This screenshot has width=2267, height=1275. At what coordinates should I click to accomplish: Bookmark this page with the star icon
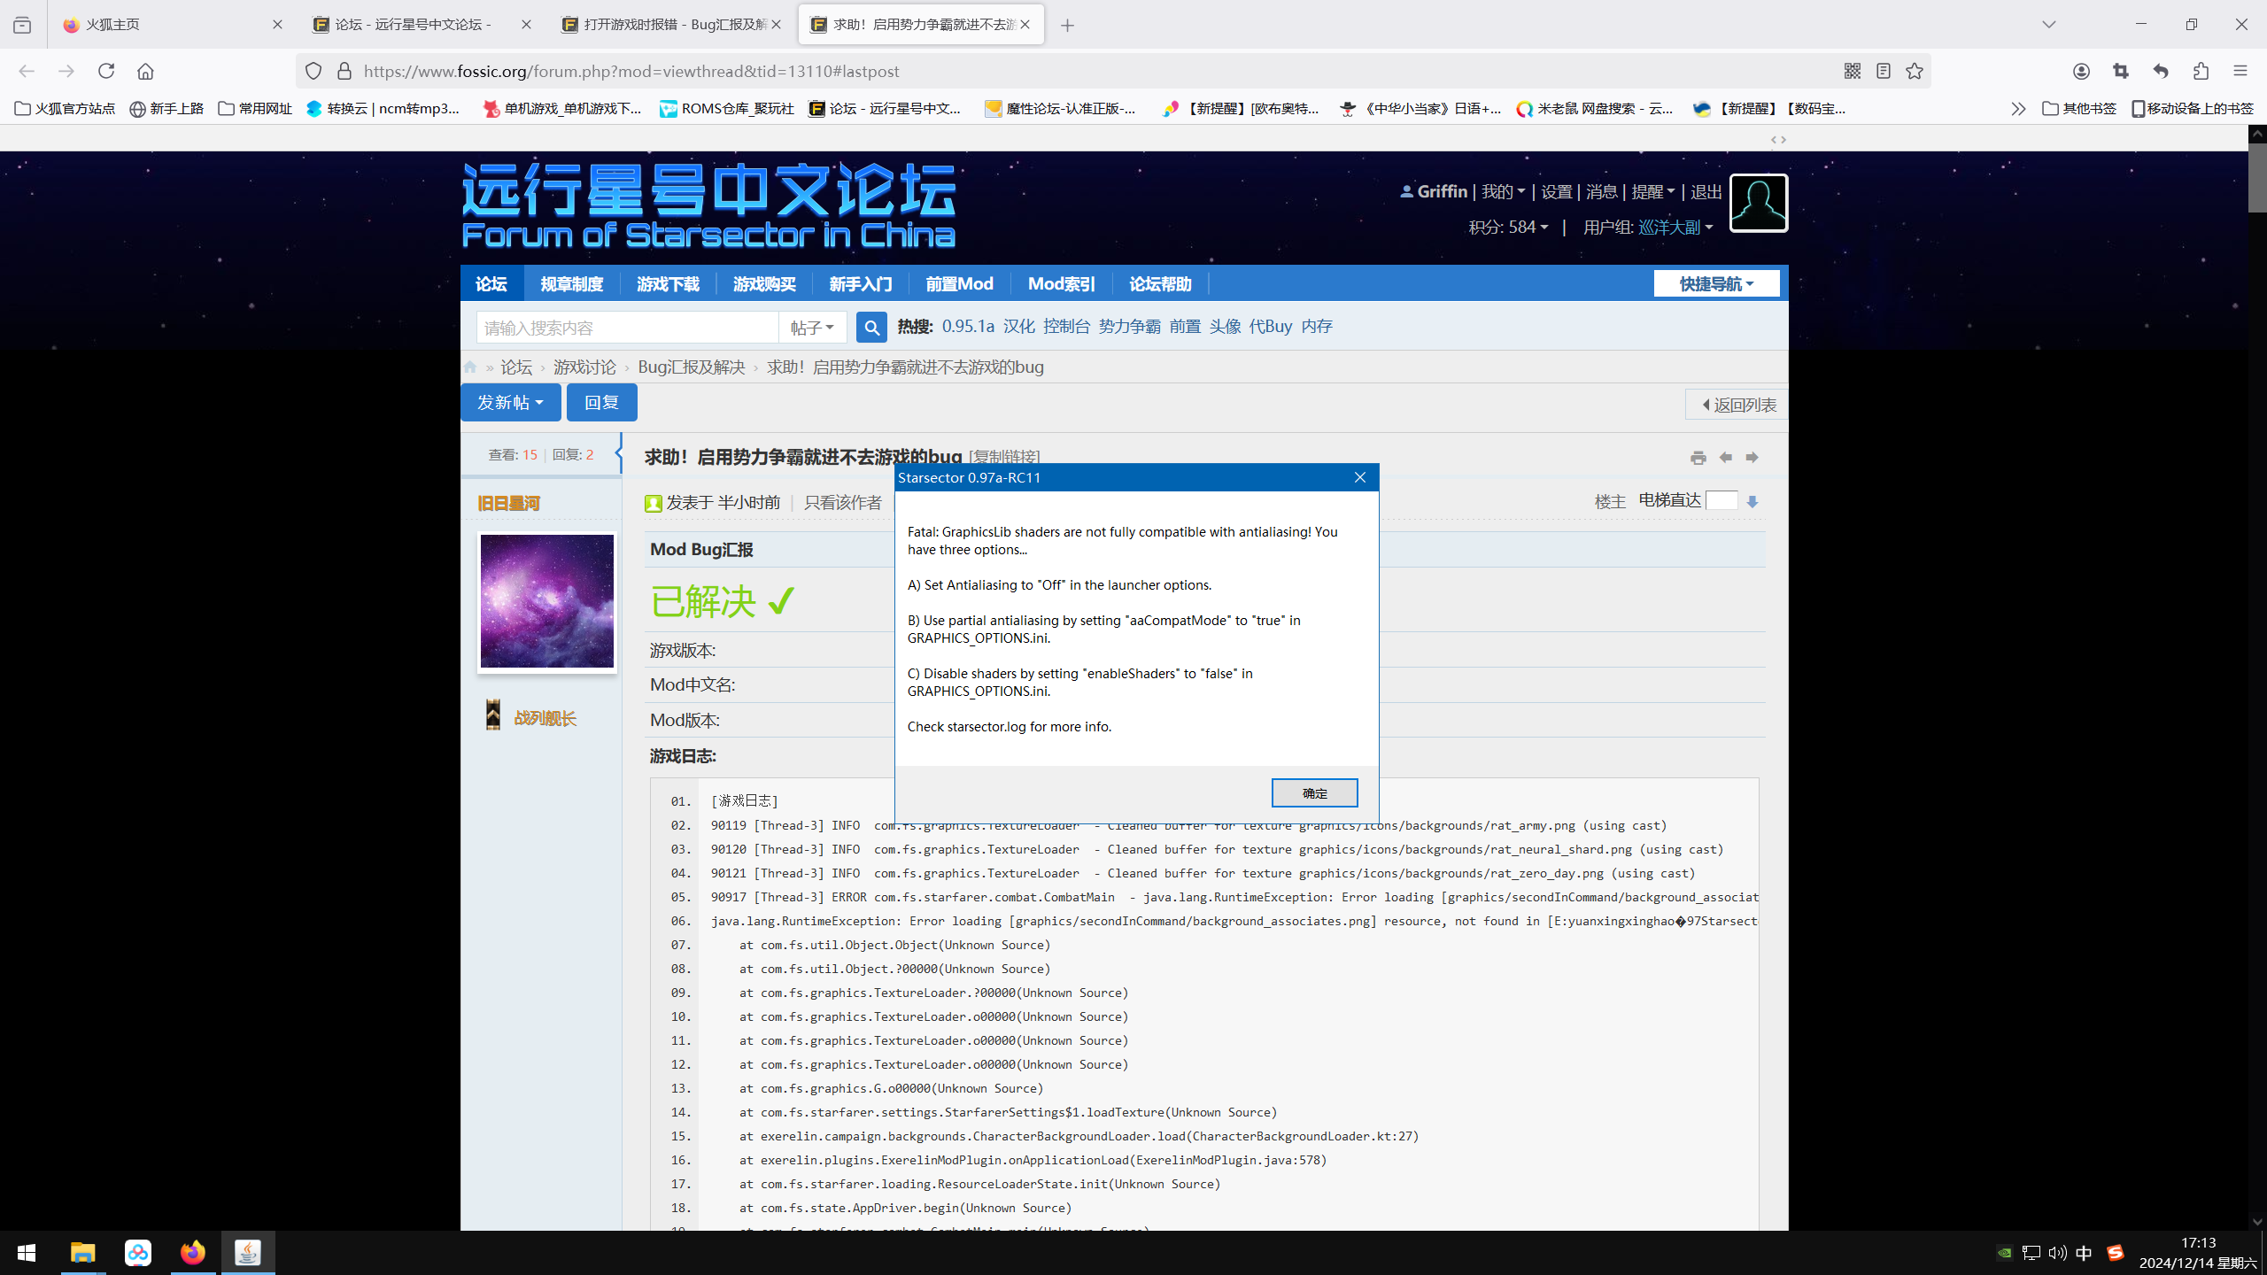(x=1915, y=71)
